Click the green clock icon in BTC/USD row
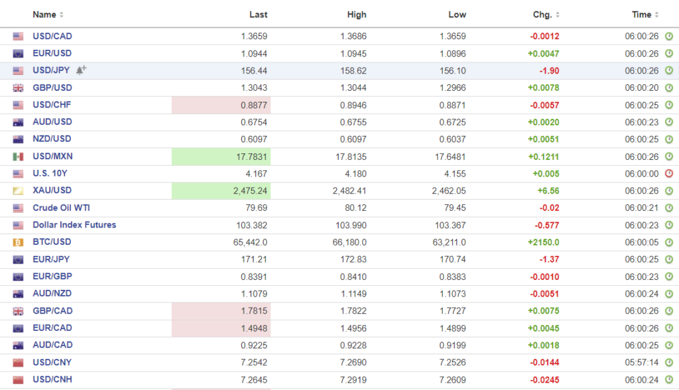The image size is (679, 390). (668, 243)
